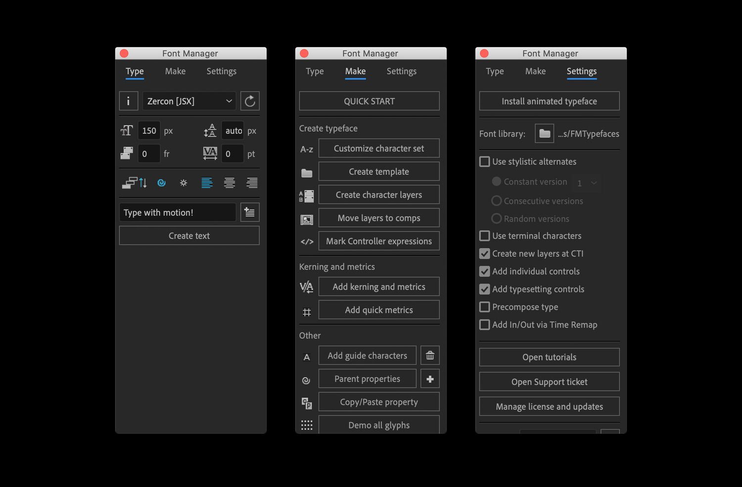Select the Random versions radio button

coord(496,218)
